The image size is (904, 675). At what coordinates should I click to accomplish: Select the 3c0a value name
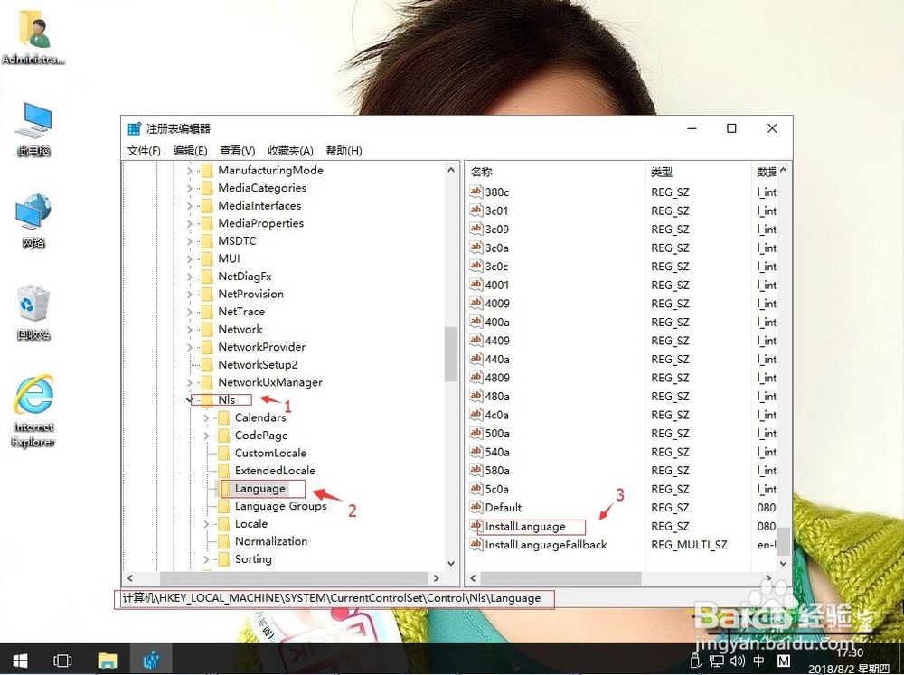[497, 248]
